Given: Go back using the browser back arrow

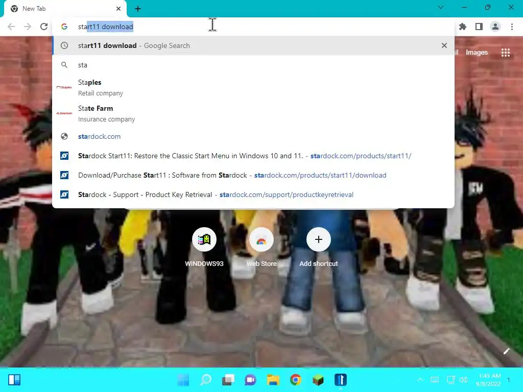Looking at the screenshot, I should (x=11, y=27).
